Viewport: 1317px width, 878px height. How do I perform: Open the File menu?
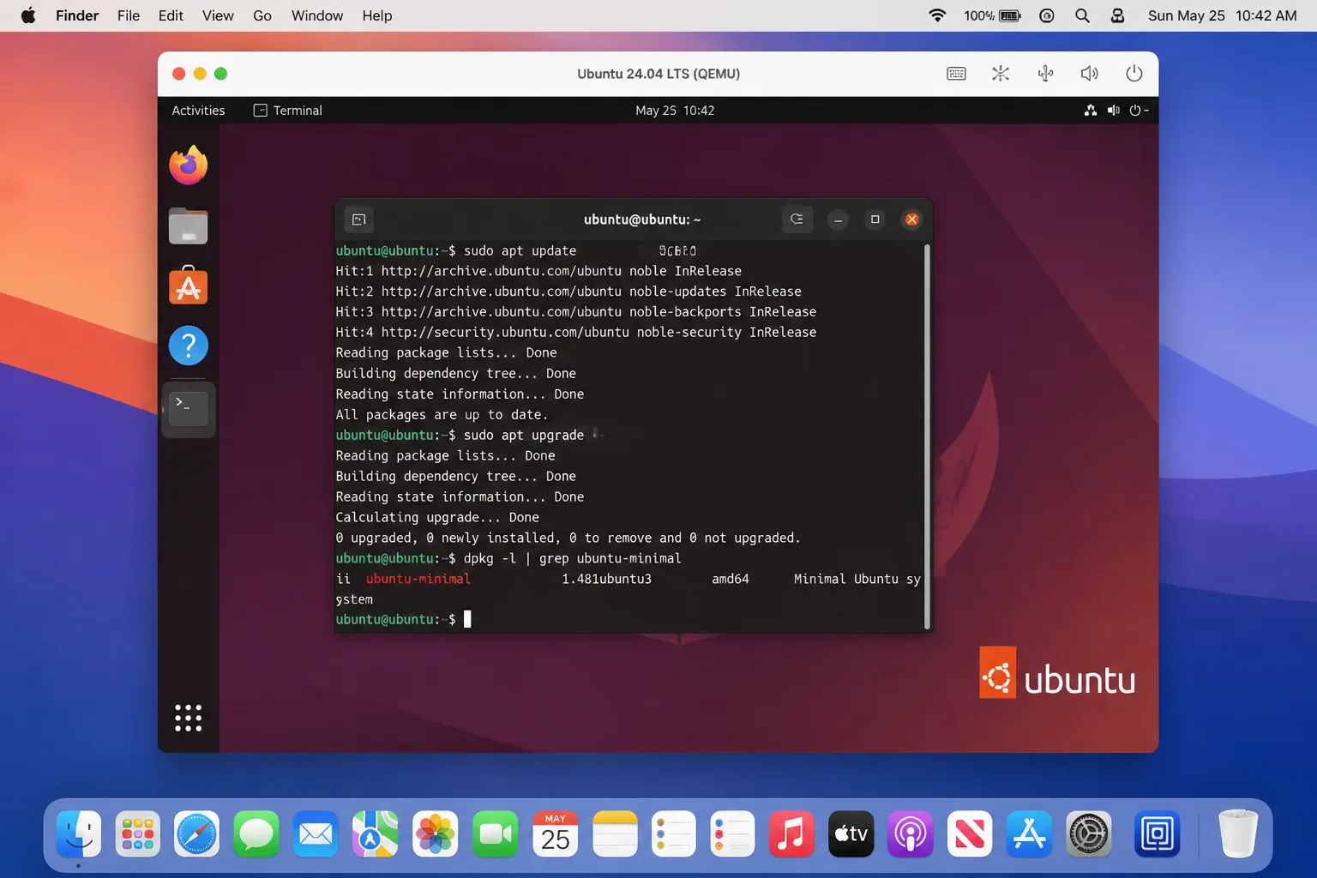pos(129,15)
